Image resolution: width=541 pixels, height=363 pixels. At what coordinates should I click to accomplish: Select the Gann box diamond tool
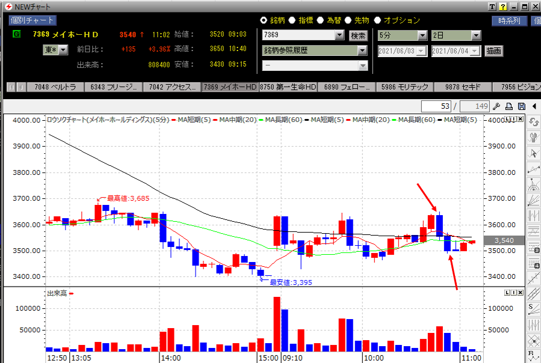tap(534, 340)
